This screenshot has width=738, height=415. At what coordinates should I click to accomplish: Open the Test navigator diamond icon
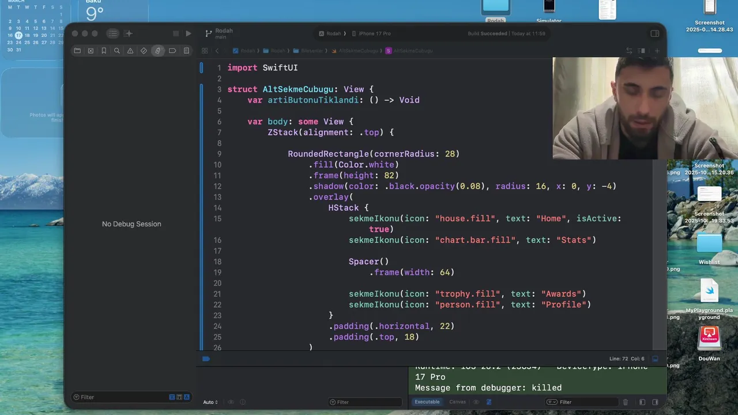(x=144, y=51)
